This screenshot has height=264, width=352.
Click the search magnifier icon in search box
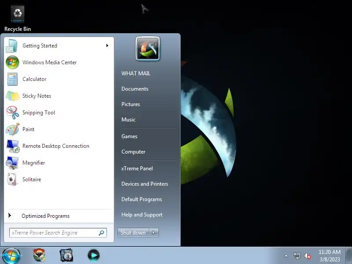[102, 233]
